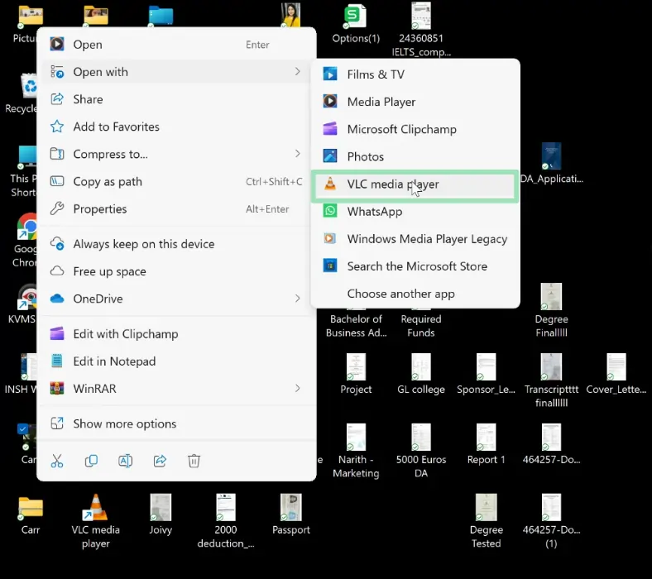Select the Narith - Marketing file icon
Screen dimensions: 652x579
pos(356,438)
